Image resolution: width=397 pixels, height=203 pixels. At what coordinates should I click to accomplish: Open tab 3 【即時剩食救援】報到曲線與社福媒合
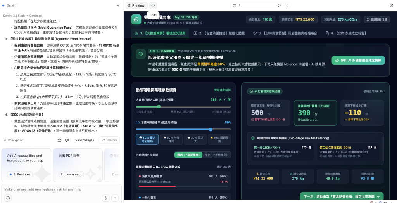click(285, 33)
